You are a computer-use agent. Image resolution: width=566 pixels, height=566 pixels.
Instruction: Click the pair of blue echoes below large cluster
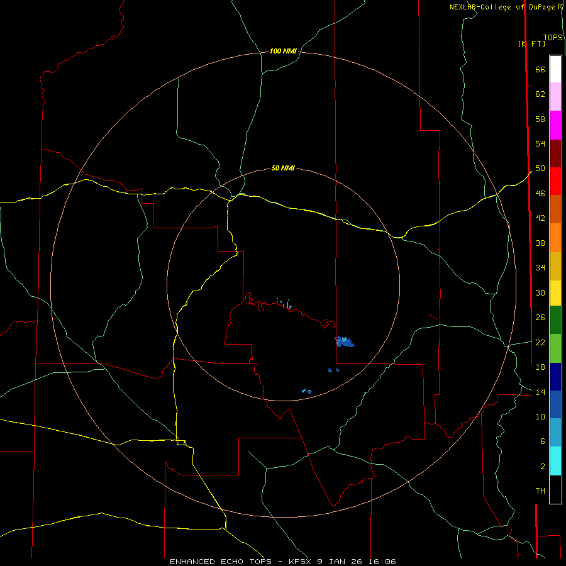click(333, 370)
